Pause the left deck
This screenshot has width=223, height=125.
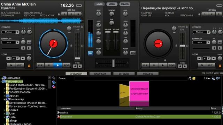click(49, 65)
